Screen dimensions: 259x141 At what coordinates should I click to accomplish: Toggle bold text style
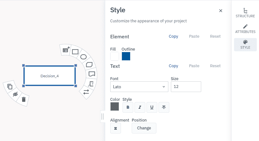[128, 107]
